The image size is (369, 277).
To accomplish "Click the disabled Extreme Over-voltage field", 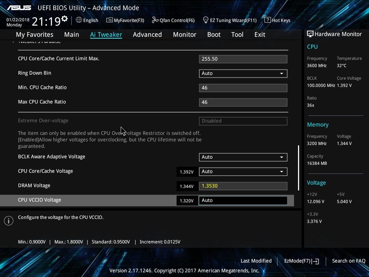I will pos(243,121).
